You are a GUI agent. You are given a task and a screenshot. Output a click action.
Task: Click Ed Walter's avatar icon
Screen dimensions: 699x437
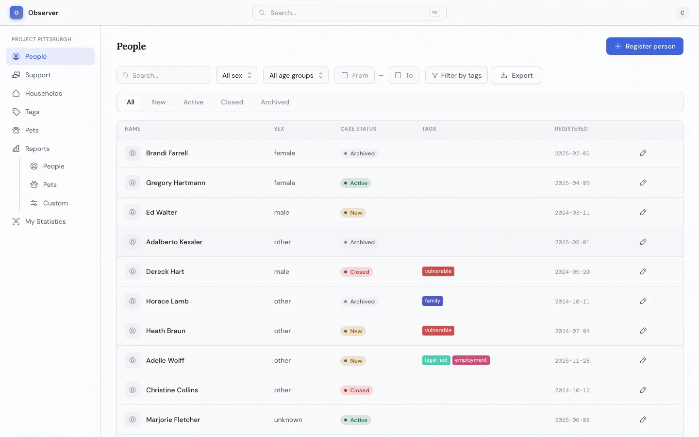click(x=133, y=212)
